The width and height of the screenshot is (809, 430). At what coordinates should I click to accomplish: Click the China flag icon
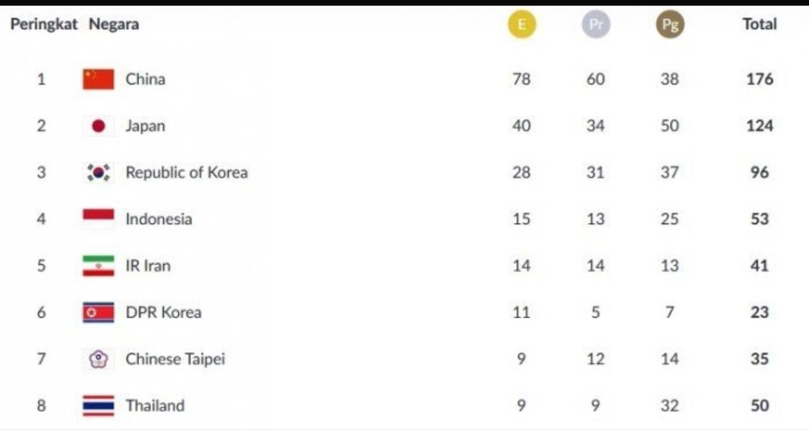99,79
